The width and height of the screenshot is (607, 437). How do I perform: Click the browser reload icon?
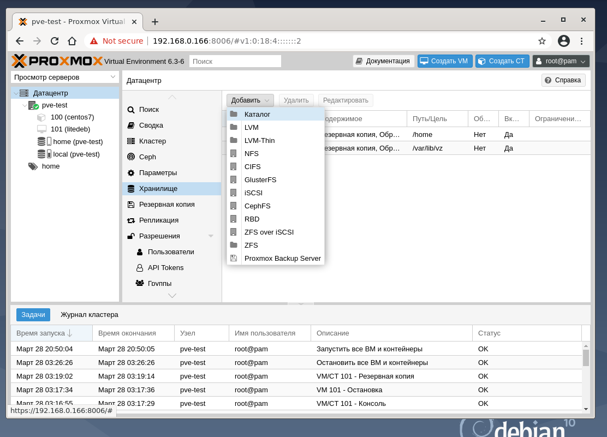(55, 41)
